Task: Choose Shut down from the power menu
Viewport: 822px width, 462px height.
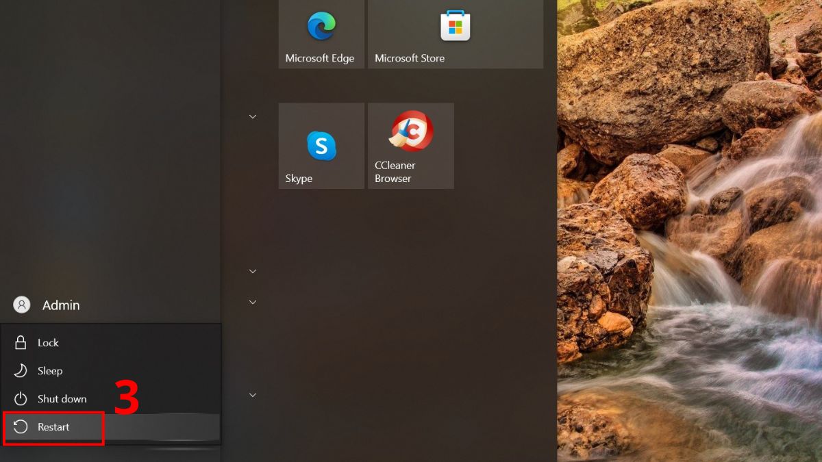Action: point(111,399)
